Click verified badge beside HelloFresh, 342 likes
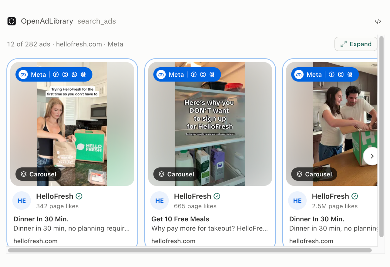 pos(79,196)
